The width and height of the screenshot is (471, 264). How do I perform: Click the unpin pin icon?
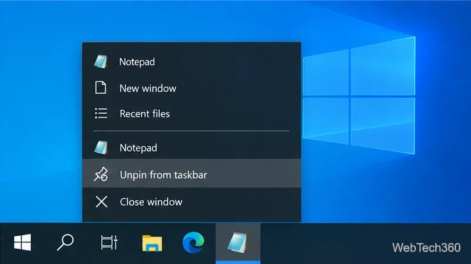click(x=101, y=174)
